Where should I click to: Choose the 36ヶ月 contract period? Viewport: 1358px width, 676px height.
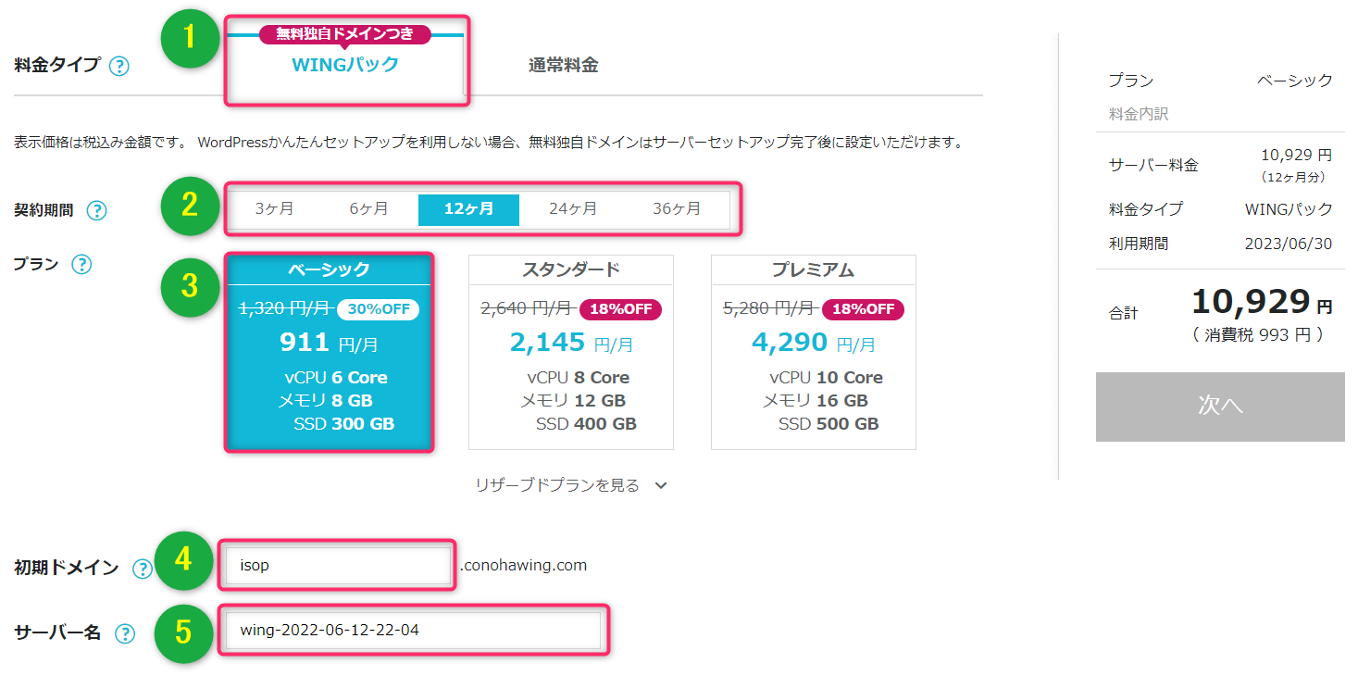point(677,209)
